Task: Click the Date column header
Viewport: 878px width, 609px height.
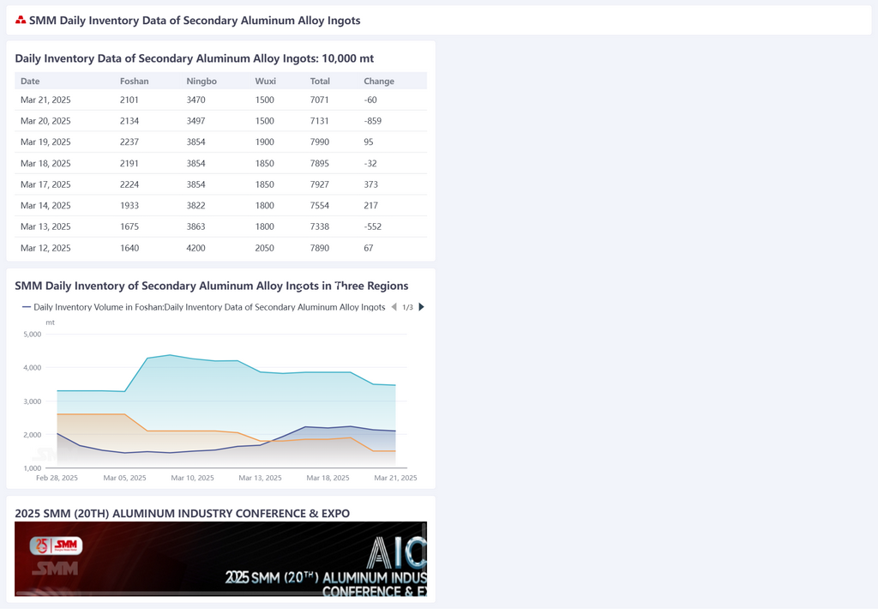Action: 30,81
